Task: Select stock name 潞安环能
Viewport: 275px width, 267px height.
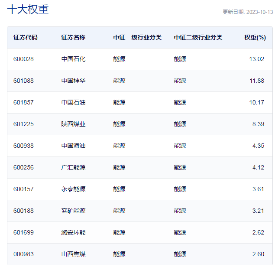Action: point(73,232)
